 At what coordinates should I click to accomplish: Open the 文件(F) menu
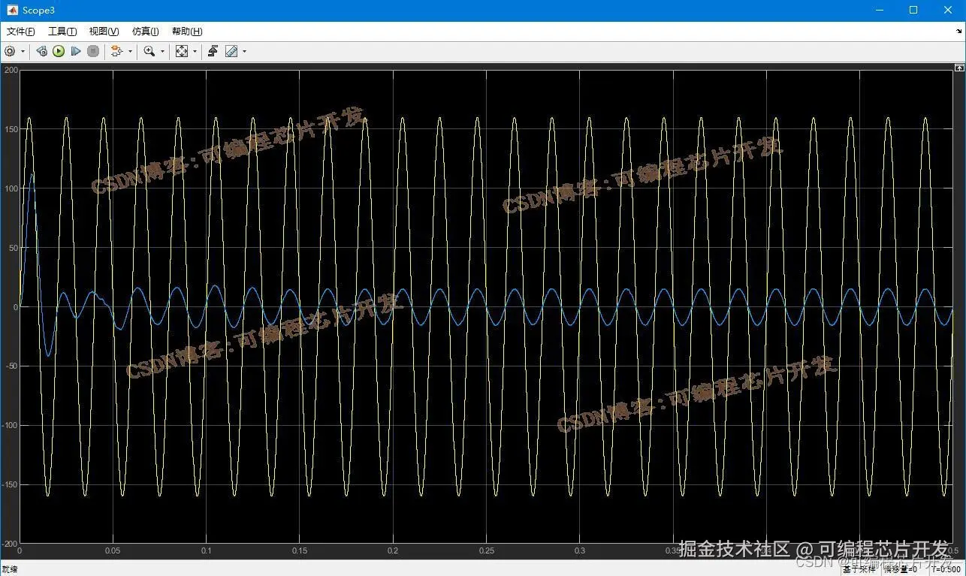point(21,32)
